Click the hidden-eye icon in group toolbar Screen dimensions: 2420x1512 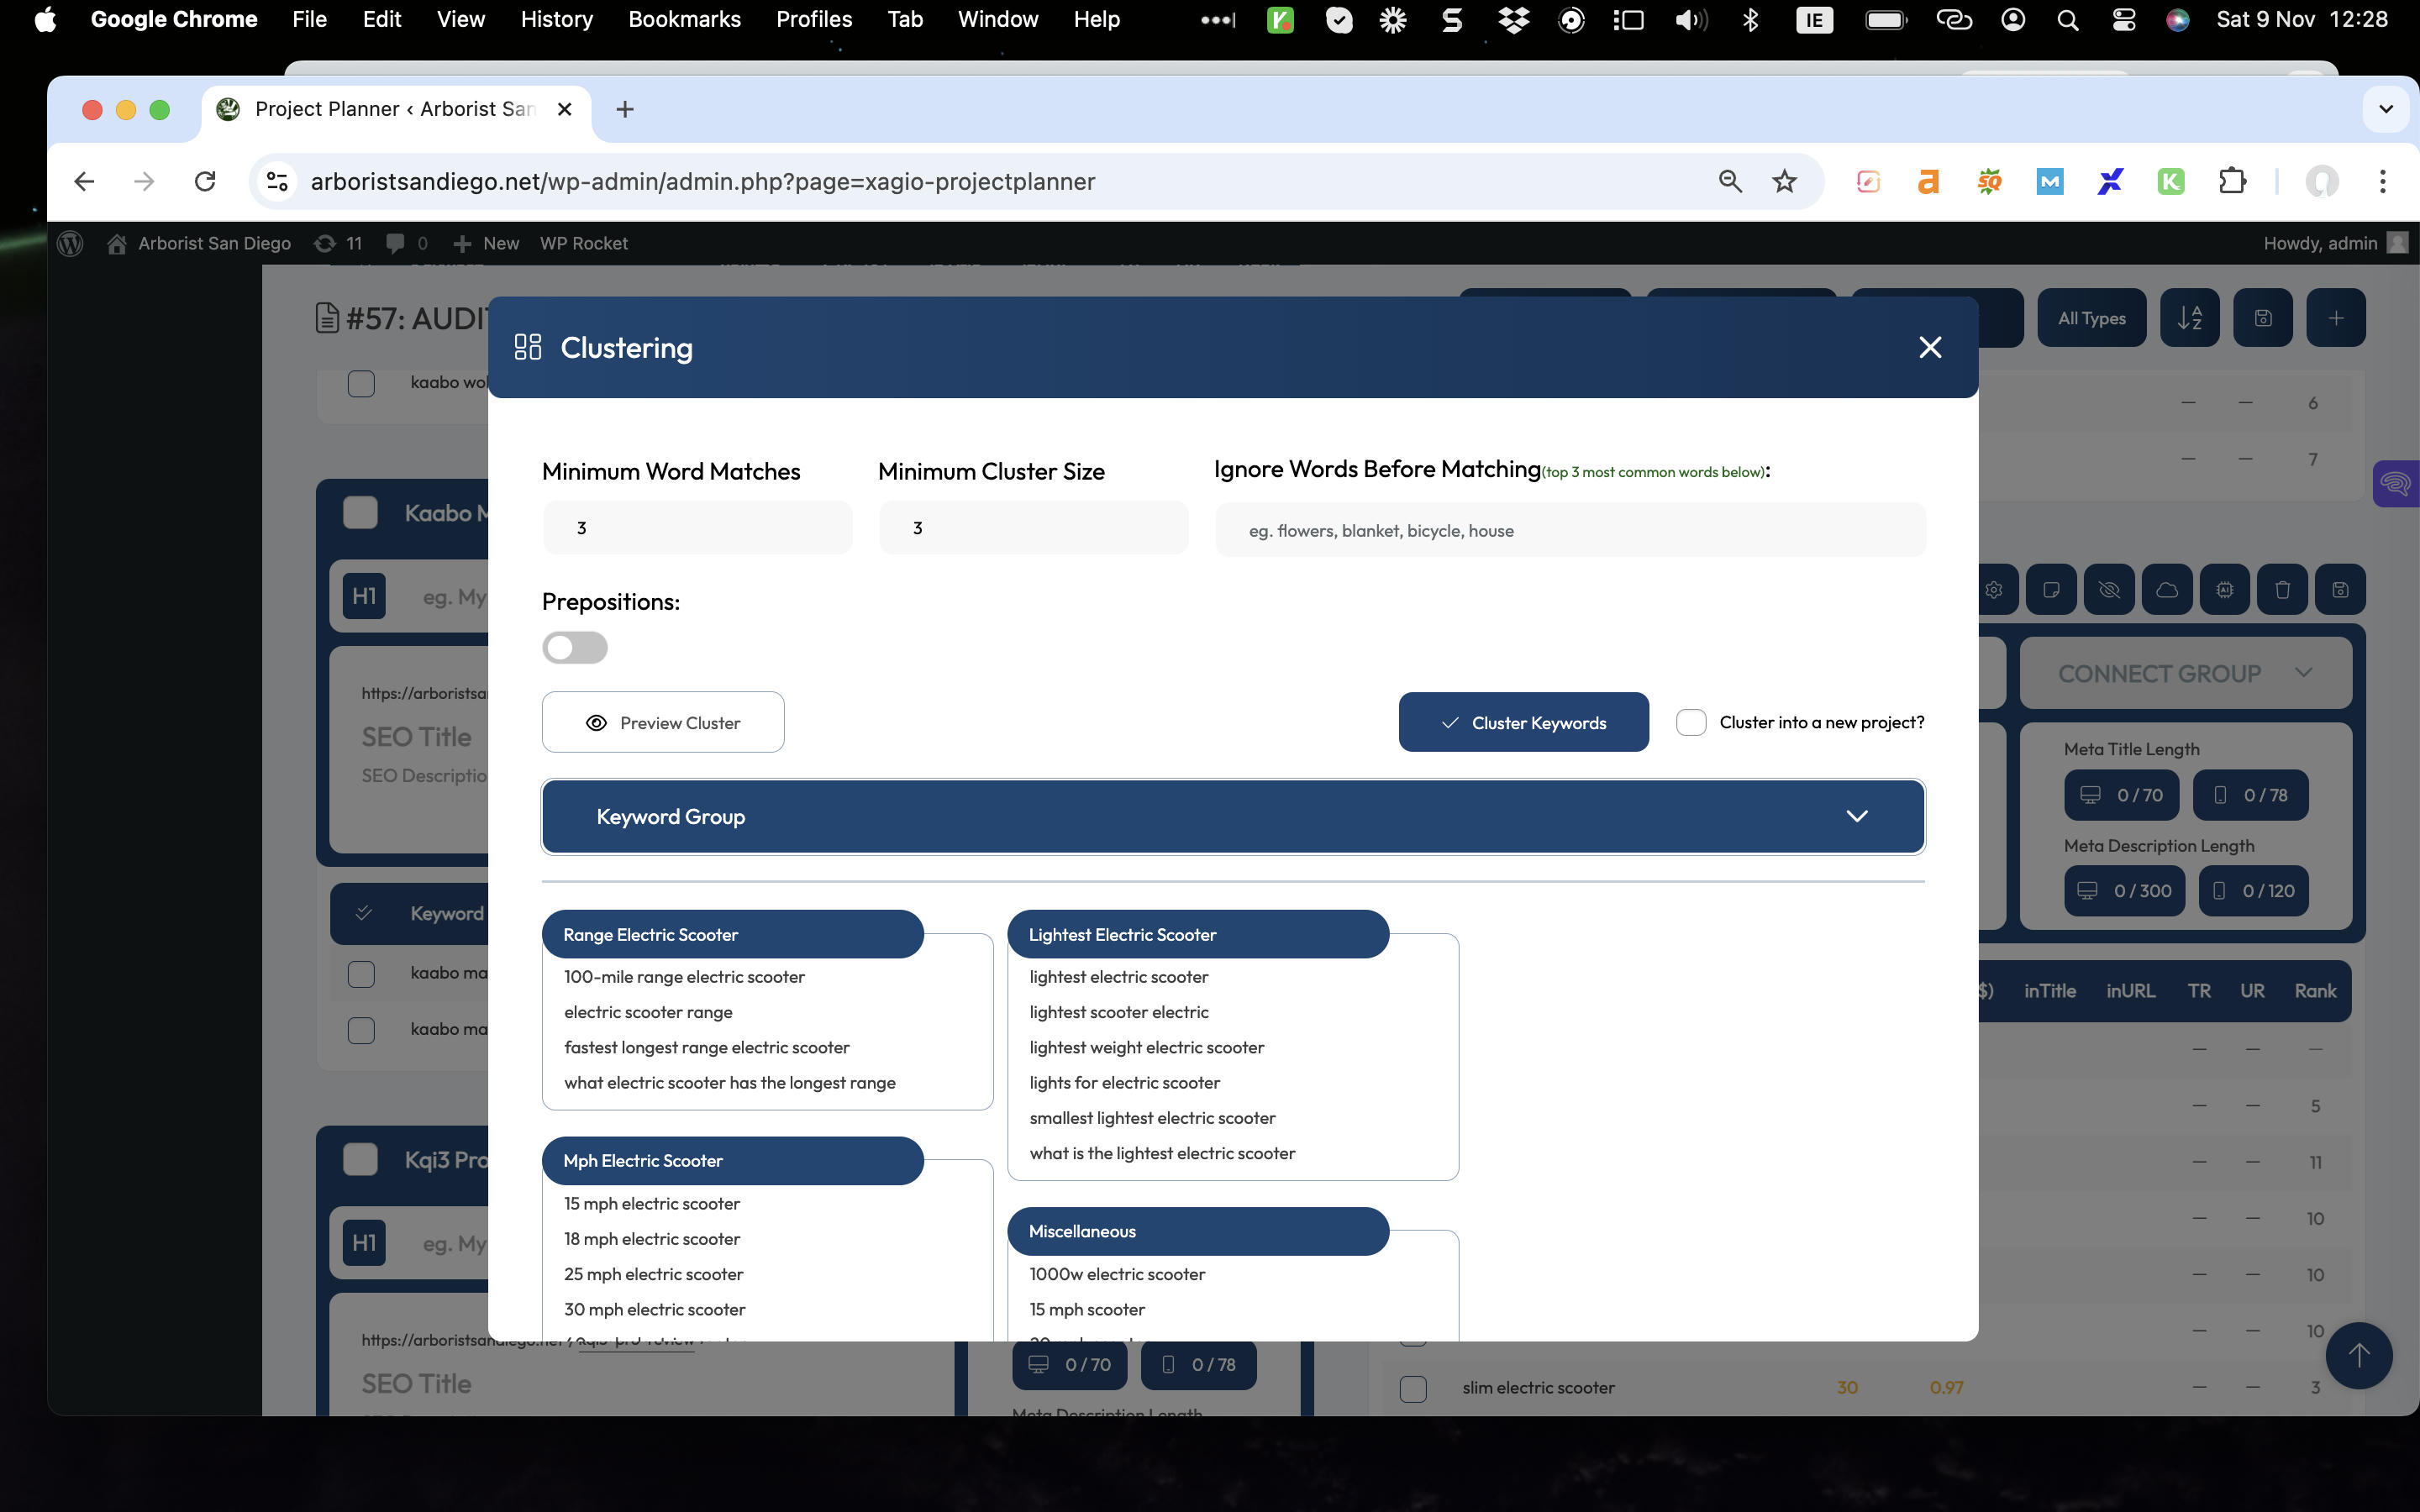coord(2109,589)
